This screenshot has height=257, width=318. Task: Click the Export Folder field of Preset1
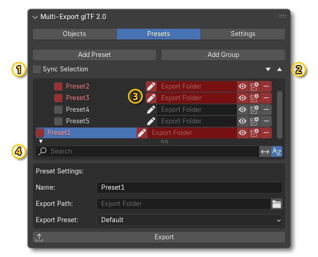[192, 133]
